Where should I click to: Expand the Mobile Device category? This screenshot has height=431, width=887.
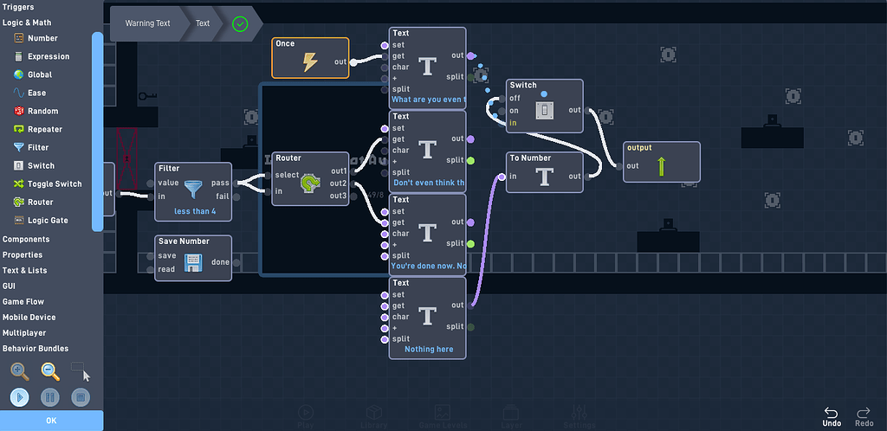(x=29, y=318)
